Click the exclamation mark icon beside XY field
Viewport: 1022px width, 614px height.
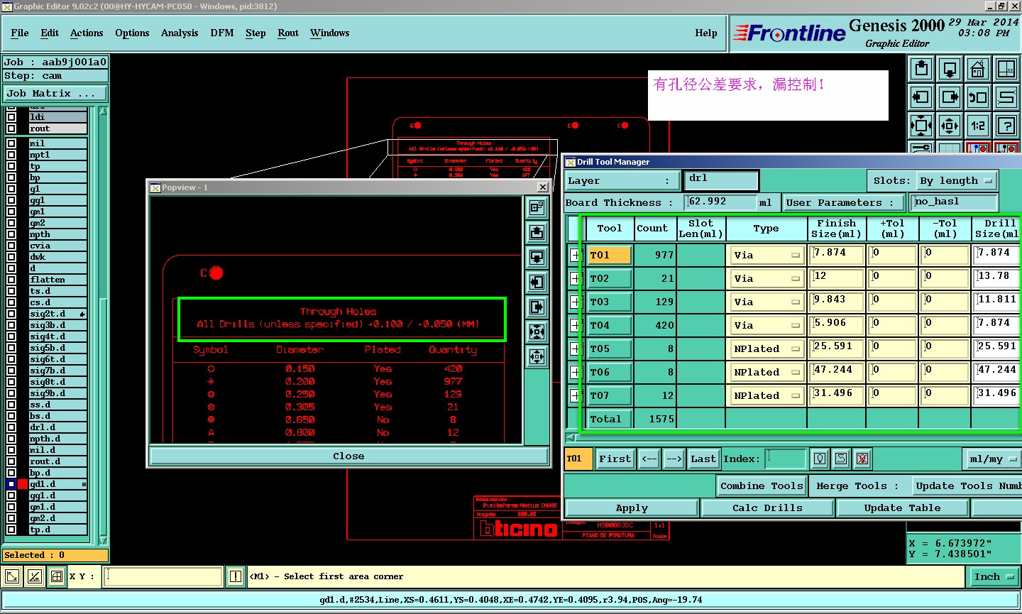tap(236, 576)
